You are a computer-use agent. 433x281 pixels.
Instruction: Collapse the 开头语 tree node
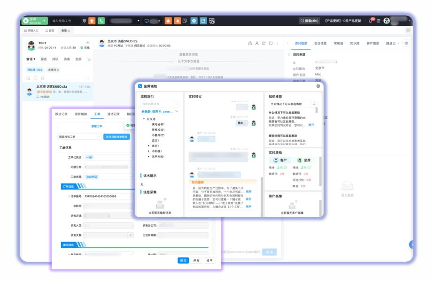click(x=144, y=119)
